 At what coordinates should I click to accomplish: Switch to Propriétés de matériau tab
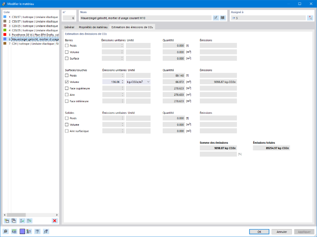click(93, 27)
